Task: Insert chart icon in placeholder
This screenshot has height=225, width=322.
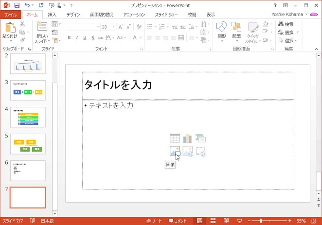Action: coord(187,138)
